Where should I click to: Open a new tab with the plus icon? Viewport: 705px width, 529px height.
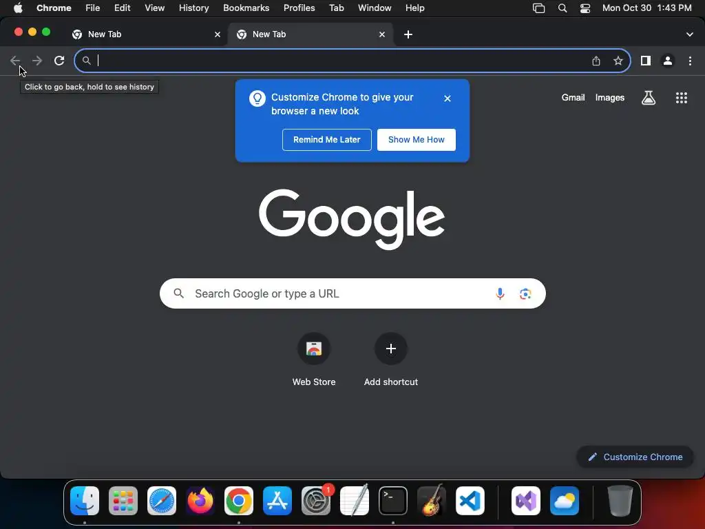click(x=408, y=34)
